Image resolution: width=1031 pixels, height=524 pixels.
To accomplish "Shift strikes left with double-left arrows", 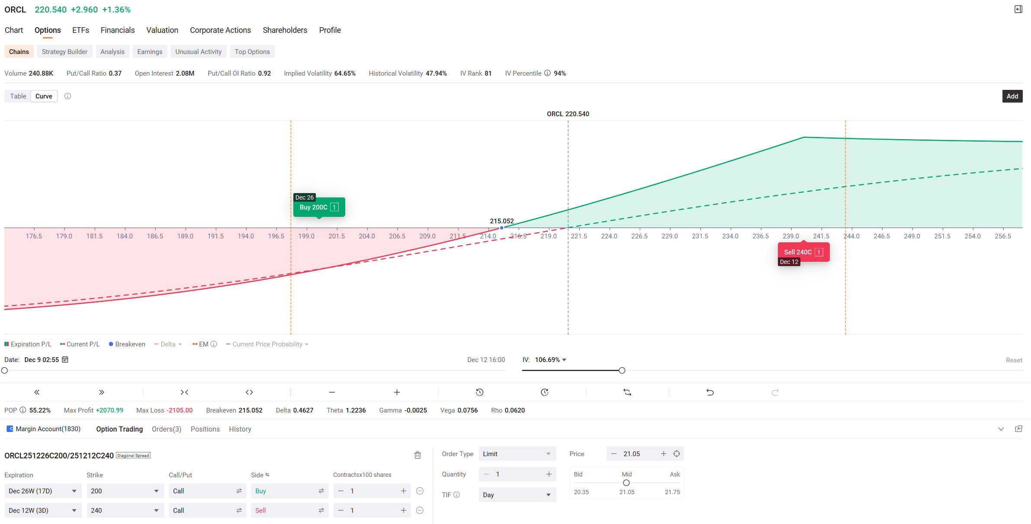I will (37, 392).
